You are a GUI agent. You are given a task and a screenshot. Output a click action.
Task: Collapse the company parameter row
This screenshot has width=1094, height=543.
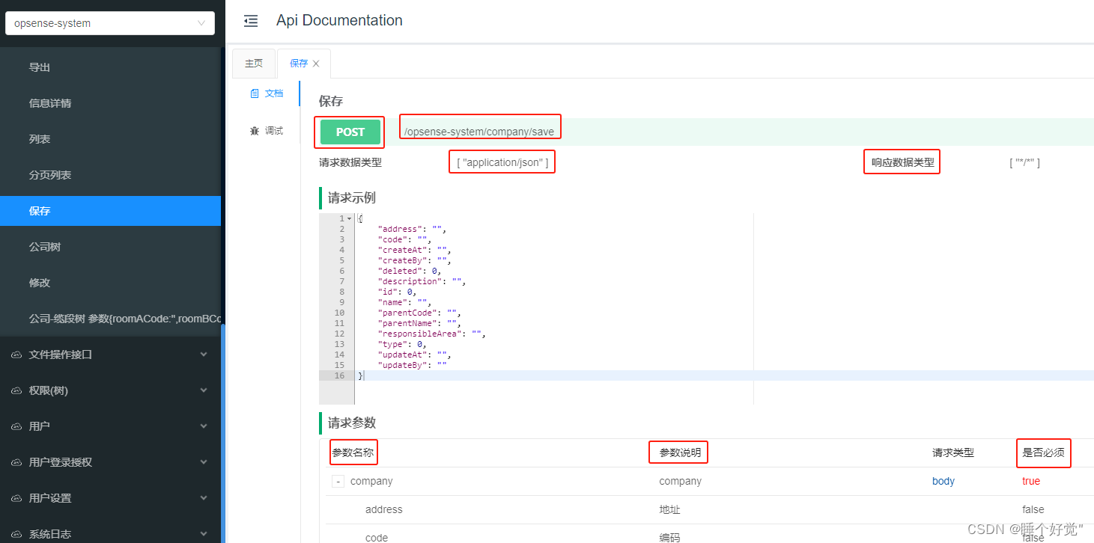click(x=338, y=482)
